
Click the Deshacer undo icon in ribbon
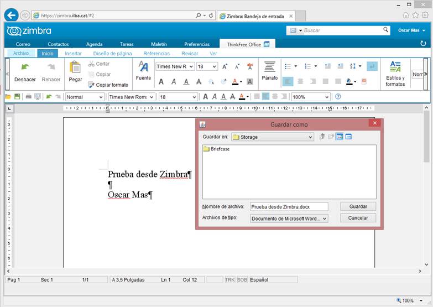(25, 67)
